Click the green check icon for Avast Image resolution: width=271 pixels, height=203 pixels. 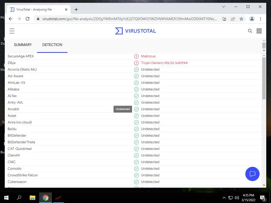136,116
